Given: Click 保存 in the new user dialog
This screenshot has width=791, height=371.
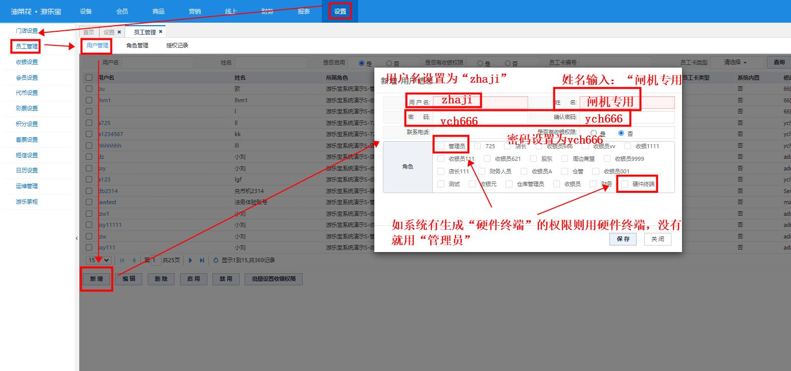Looking at the screenshot, I should (623, 239).
